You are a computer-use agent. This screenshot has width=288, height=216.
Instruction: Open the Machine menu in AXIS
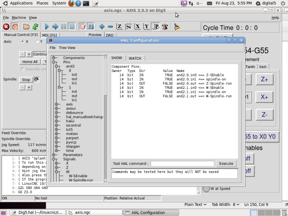point(19,18)
